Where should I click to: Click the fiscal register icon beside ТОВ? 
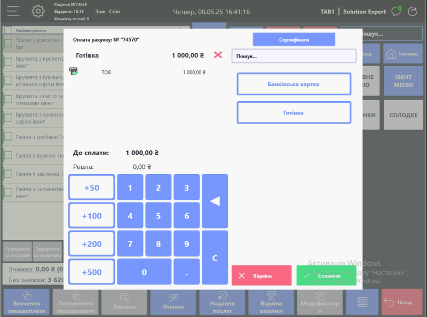click(x=74, y=71)
